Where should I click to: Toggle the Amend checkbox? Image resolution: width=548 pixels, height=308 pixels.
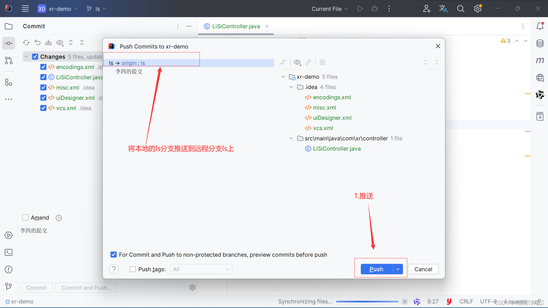[x=26, y=217]
